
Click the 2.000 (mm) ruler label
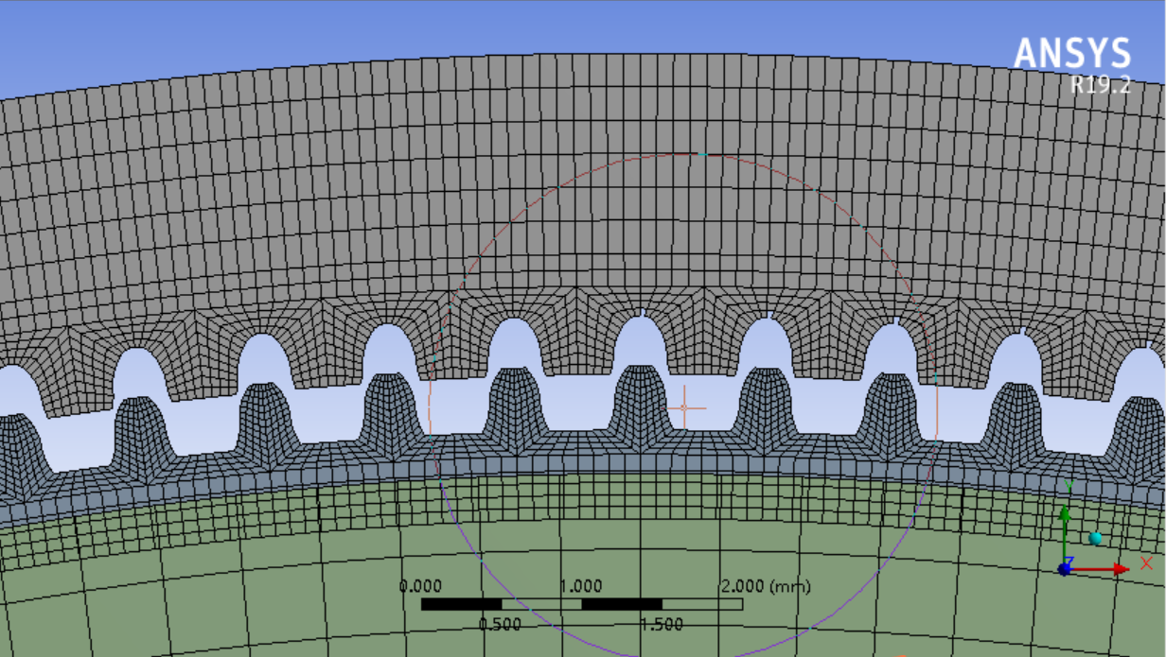point(766,587)
